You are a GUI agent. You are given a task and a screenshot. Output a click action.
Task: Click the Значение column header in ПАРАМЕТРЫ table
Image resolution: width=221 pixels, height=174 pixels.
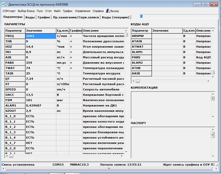coord(41,31)
